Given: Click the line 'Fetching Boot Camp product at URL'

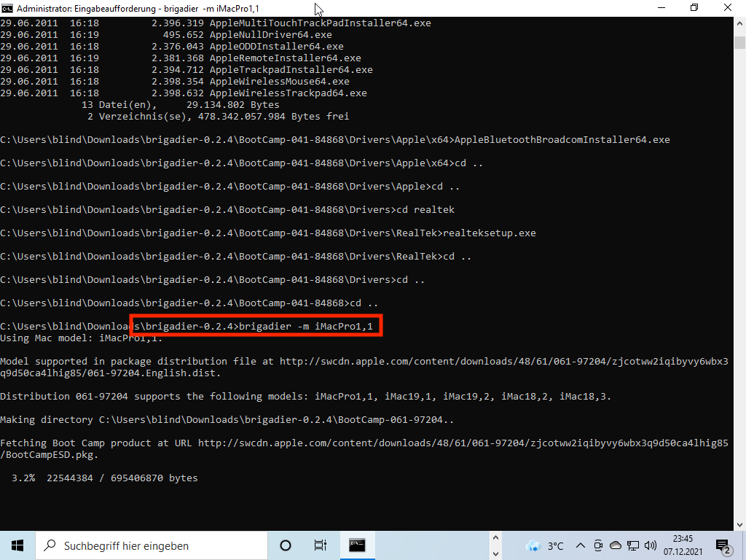Looking at the screenshot, I should [x=364, y=443].
